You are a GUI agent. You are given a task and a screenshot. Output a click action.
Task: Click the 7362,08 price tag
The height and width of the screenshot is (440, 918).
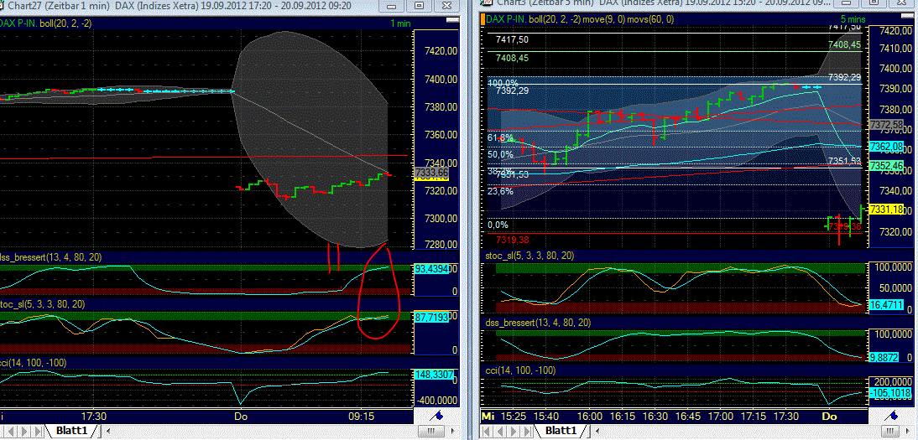887,147
